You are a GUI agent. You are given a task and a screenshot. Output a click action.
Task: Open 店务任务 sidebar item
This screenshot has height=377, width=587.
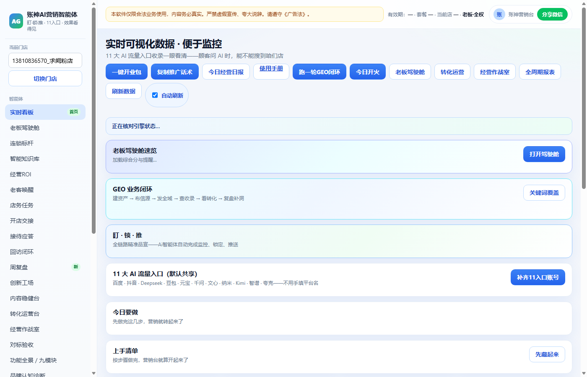click(45, 205)
